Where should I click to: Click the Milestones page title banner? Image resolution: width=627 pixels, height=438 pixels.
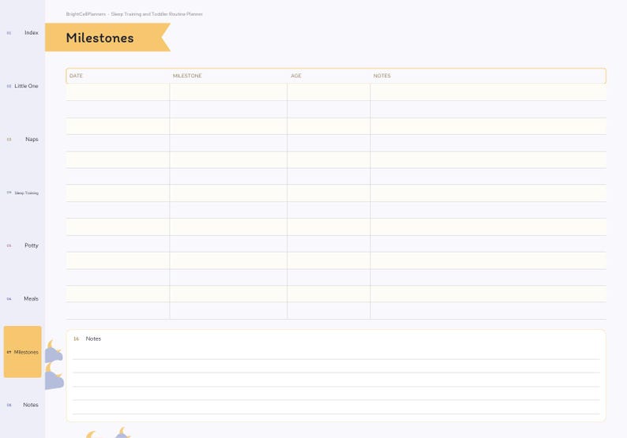(107, 38)
